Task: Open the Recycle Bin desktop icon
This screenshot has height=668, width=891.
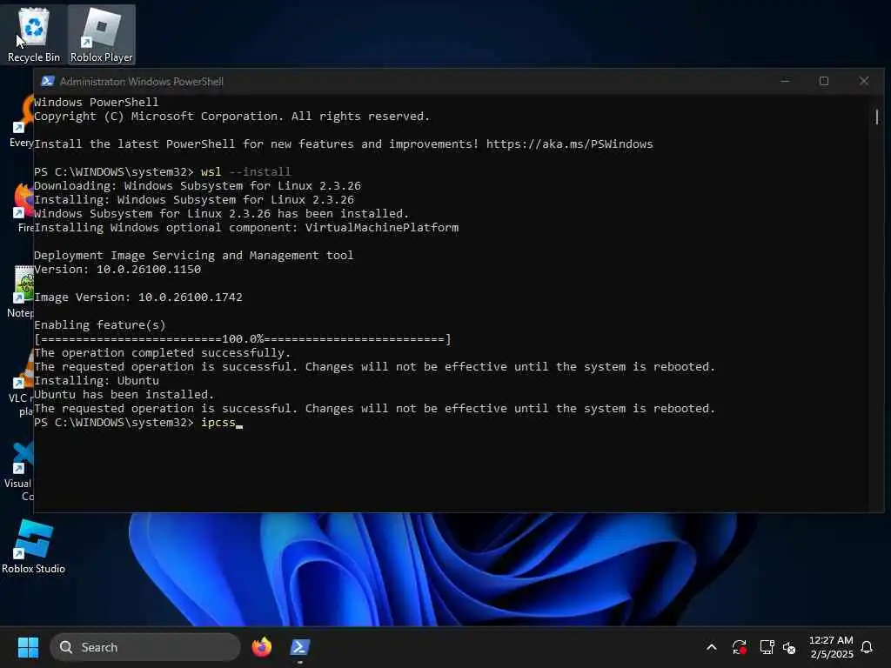Action: point(34,35)
